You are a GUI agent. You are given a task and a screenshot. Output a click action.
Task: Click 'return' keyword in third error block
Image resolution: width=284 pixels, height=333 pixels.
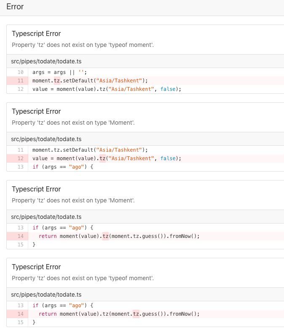48,236
